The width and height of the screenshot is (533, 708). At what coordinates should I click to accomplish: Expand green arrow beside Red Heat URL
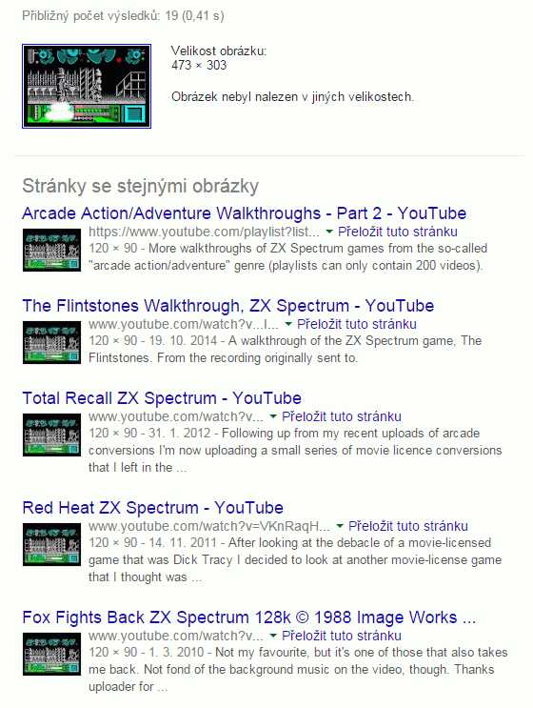click(x=340, y=526)
